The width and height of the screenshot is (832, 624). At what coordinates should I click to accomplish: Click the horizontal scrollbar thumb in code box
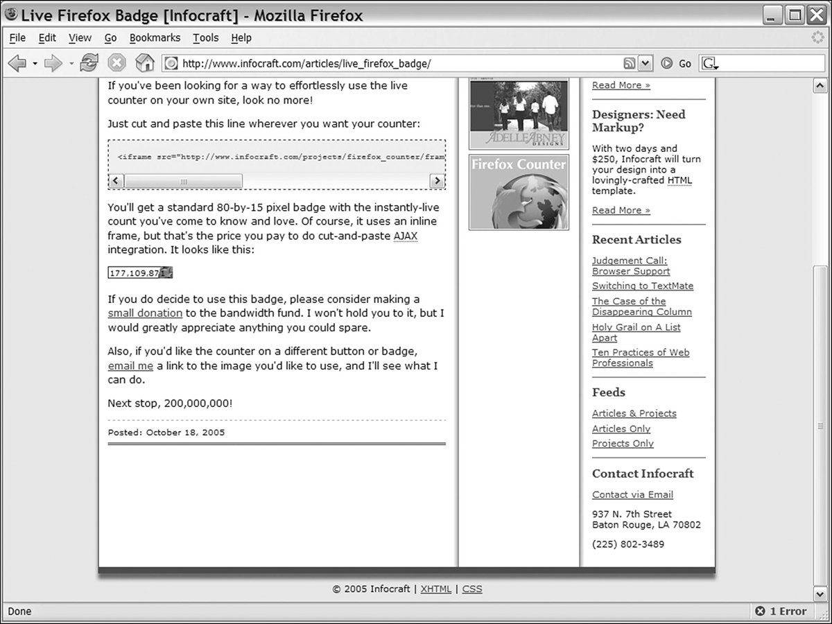click(x=183, y=181)
